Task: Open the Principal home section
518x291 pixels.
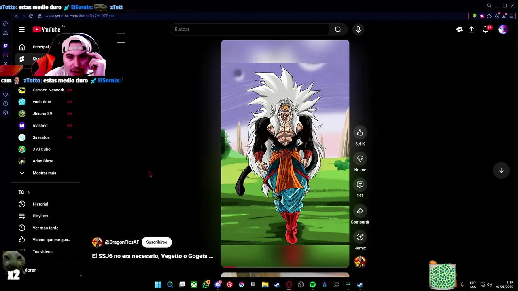Action: click(x=36, y=47)
